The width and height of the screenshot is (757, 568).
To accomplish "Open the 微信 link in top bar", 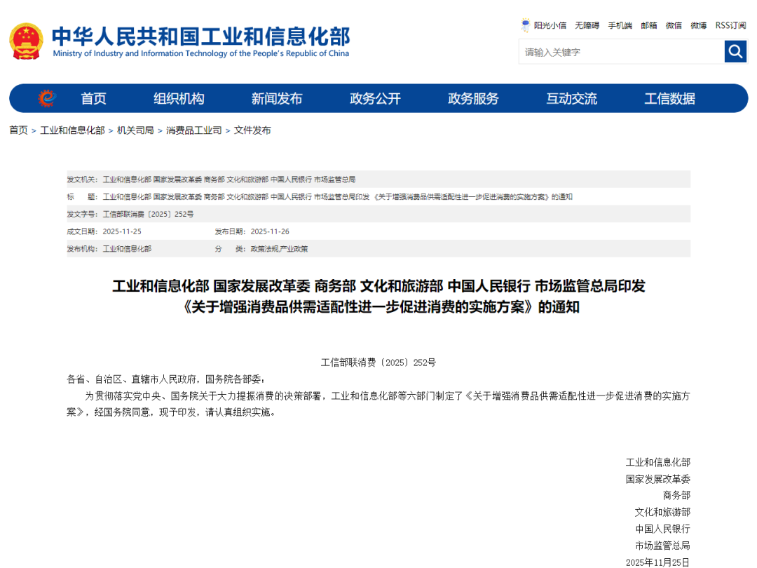I will point(674,25).
